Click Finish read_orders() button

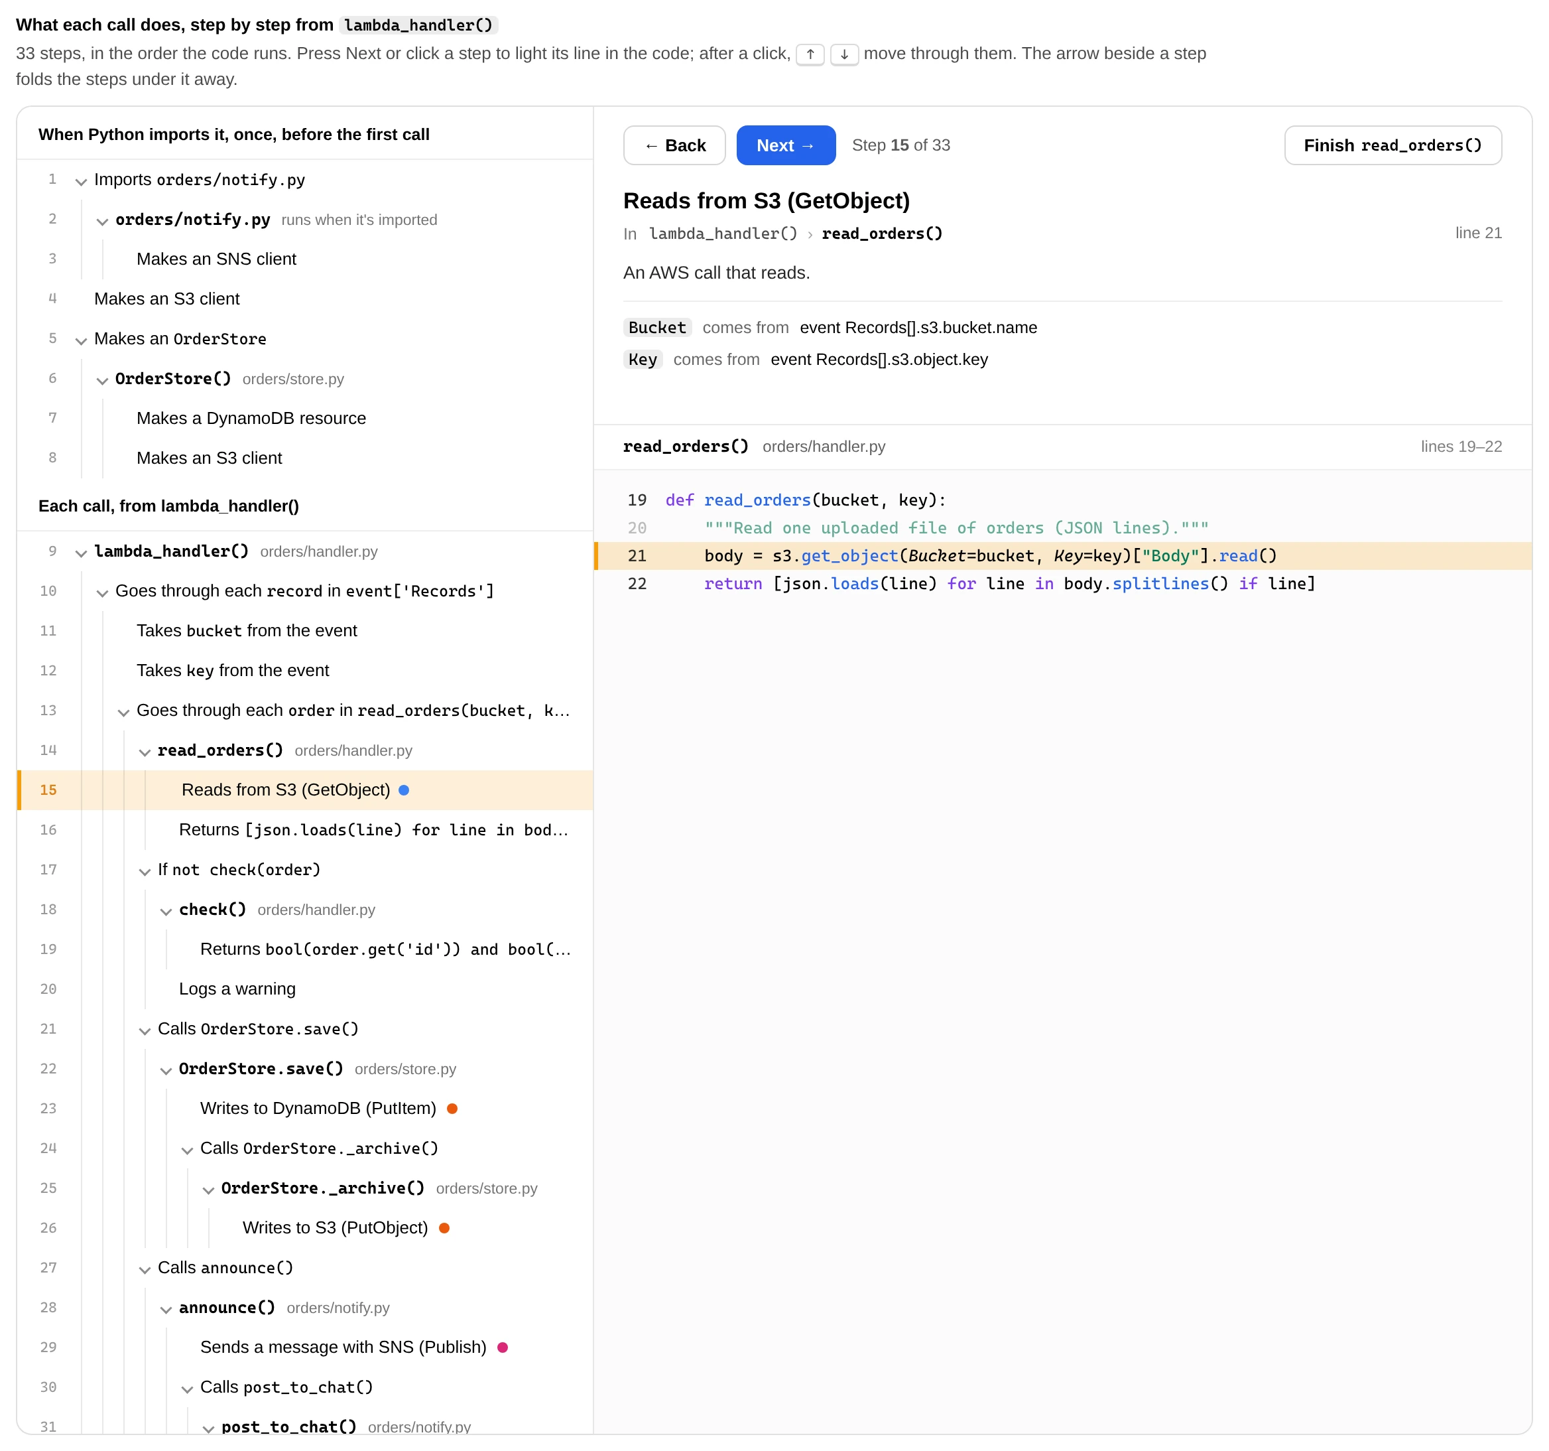(1393, 145)
